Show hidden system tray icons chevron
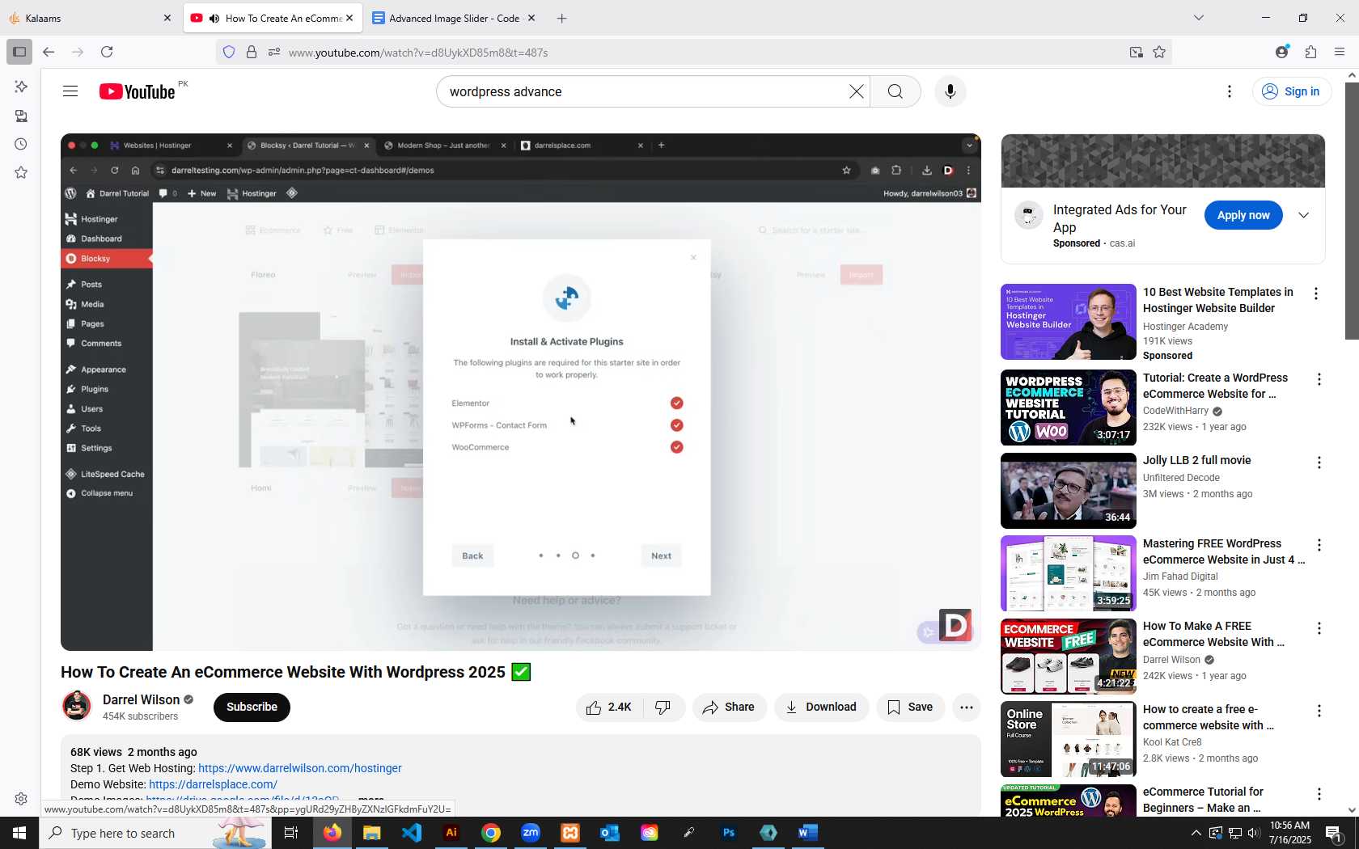Screen dimensions: 1359x849 coord(1196,833)
